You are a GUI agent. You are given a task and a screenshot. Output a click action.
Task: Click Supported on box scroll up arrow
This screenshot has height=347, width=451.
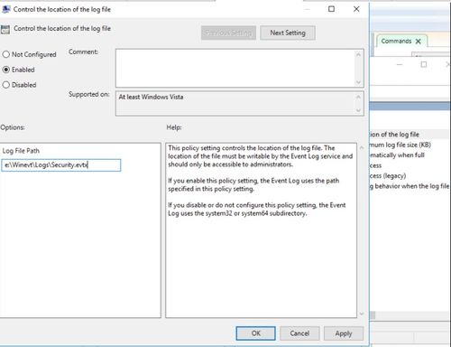point(358,97)
